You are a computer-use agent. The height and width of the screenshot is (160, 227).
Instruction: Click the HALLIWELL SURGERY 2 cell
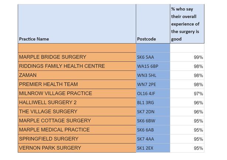click(48, 102)
